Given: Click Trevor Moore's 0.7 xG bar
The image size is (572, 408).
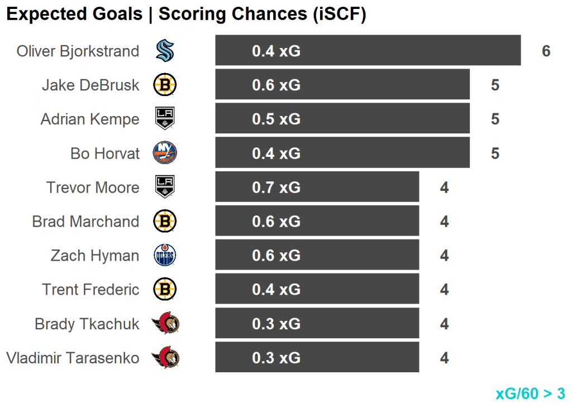Looking at the screenshot, I should (317, 187).
